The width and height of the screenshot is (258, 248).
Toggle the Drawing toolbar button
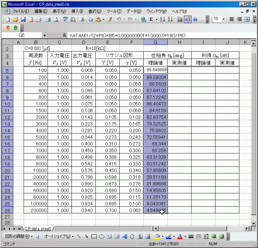click(x=188, y=19)
